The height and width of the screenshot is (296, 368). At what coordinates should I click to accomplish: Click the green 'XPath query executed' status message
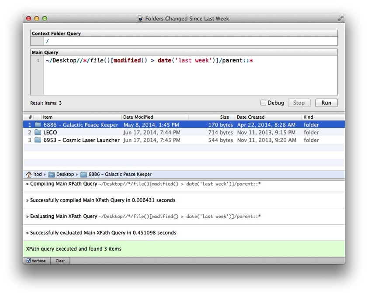[184, 249]
